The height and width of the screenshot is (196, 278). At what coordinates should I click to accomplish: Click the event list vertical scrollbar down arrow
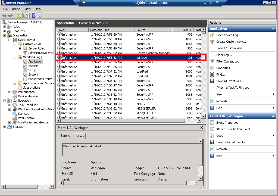click(x=204, y=116)
